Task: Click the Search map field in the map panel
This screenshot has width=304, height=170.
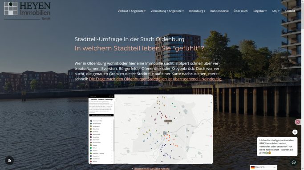Action: pos(99,96)
